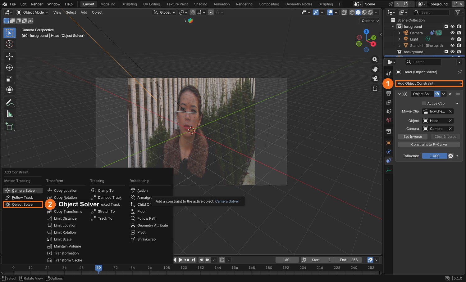Open the Render menu

click(37, 4)
